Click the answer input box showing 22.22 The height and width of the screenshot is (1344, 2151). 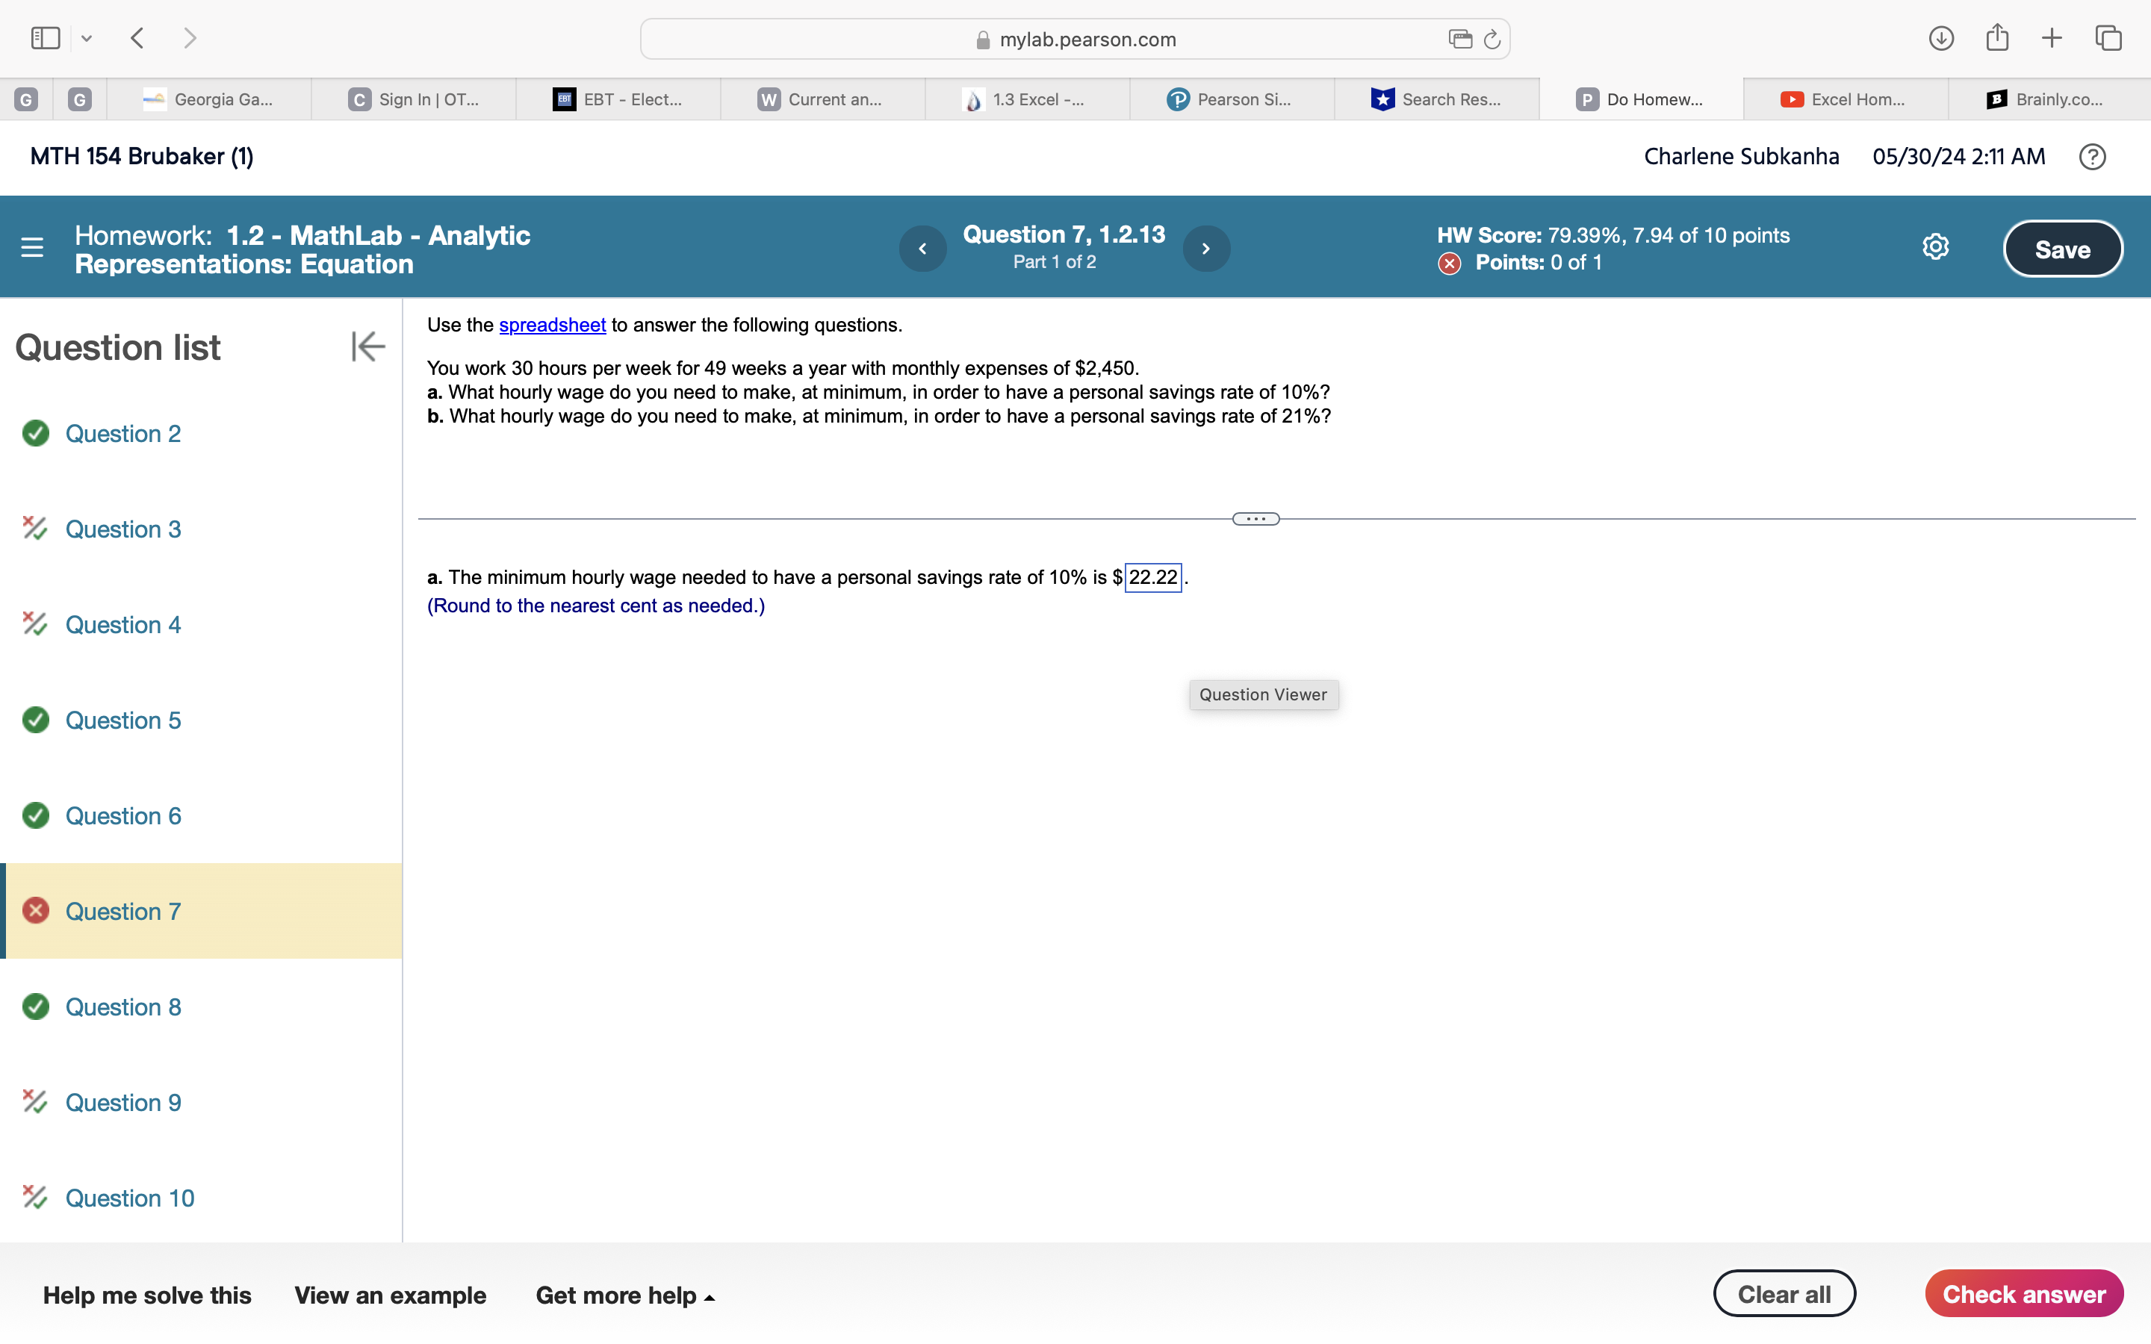click(1153, 578)
